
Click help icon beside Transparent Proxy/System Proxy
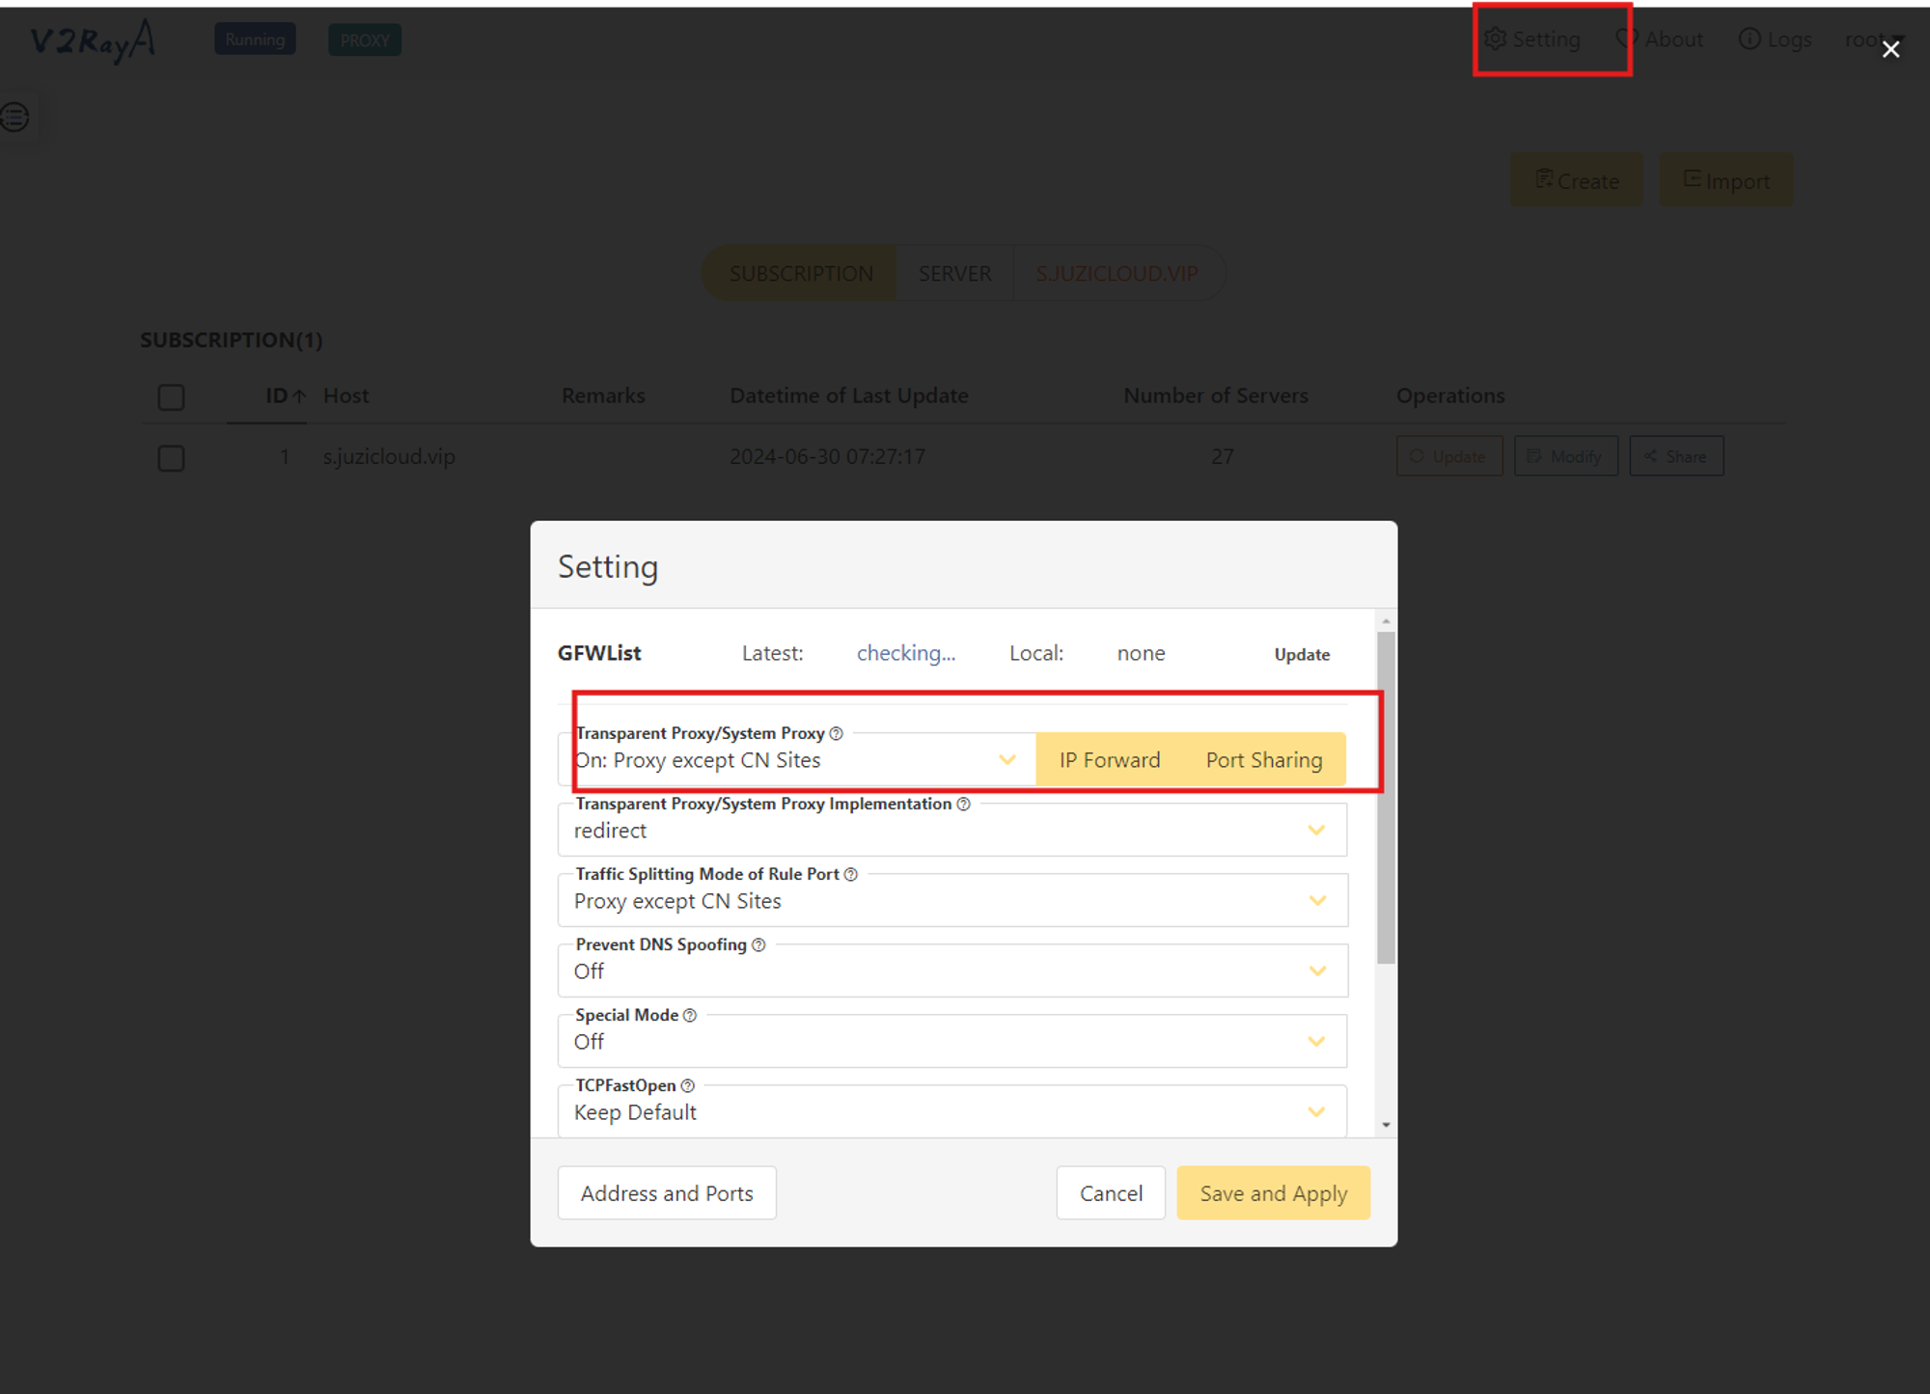pyautogui.click(x=837, y=733)
